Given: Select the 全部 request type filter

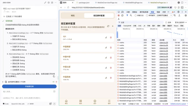Looking at the screenshot, I should pos(119,26).
